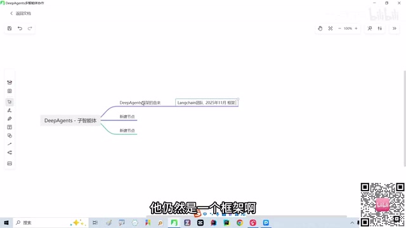Click the four-squares grid icon in left sidebar

point(10,91)
